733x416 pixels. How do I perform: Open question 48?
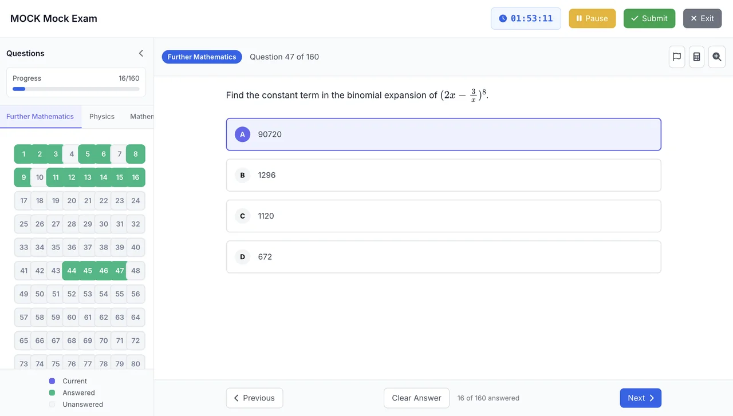point(136,271)
